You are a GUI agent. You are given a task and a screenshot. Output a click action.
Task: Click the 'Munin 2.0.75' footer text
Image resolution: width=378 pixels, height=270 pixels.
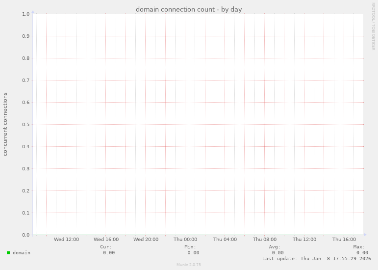pos(189,265)
